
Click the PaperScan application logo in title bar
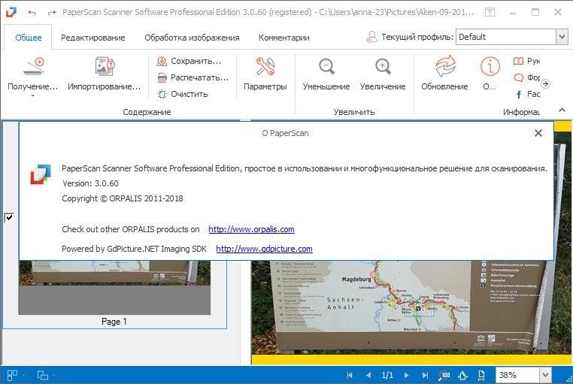point(11,12)
